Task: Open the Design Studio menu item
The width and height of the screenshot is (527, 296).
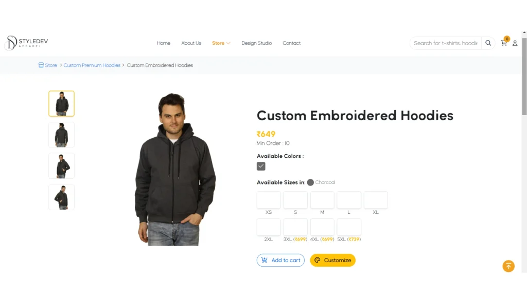Action: click(x=256, y=43)
